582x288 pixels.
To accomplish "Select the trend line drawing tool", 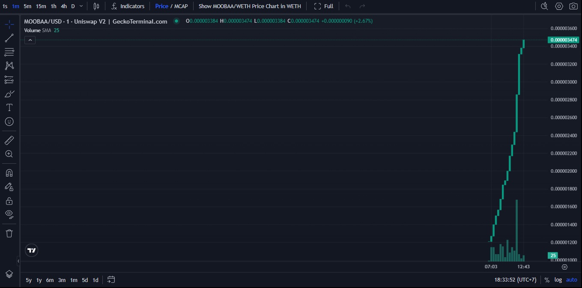I will [9, 38].
